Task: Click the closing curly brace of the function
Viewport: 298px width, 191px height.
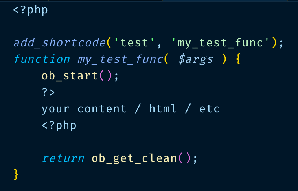Action: [x=16, y=174]
